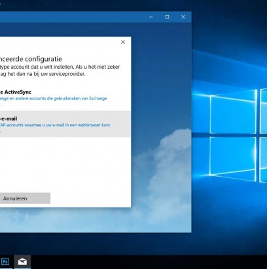Click the 'in een webbrowser kunt' description text
The width and height of the screenshot is (267, 269).
coord(87,125)
